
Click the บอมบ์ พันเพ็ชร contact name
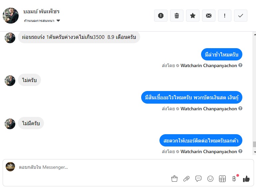click(42, 11)
